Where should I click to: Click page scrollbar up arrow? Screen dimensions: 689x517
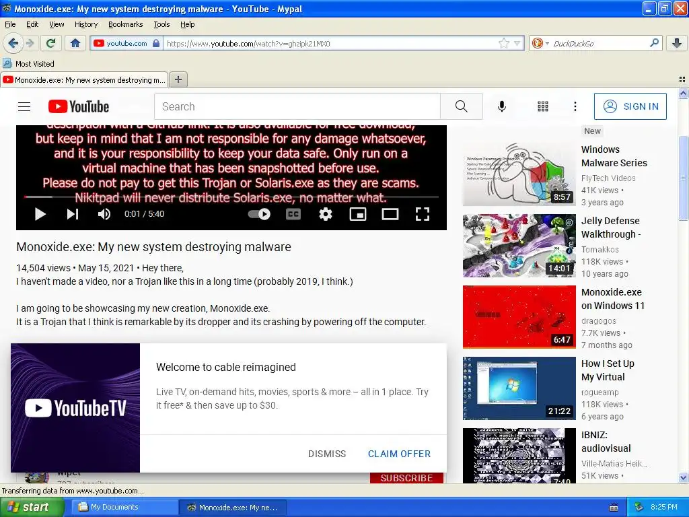click(x=683, y=93)
